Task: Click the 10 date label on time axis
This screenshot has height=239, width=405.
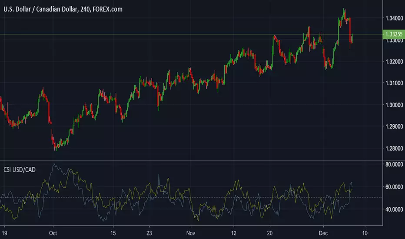Action: [365, 233]
